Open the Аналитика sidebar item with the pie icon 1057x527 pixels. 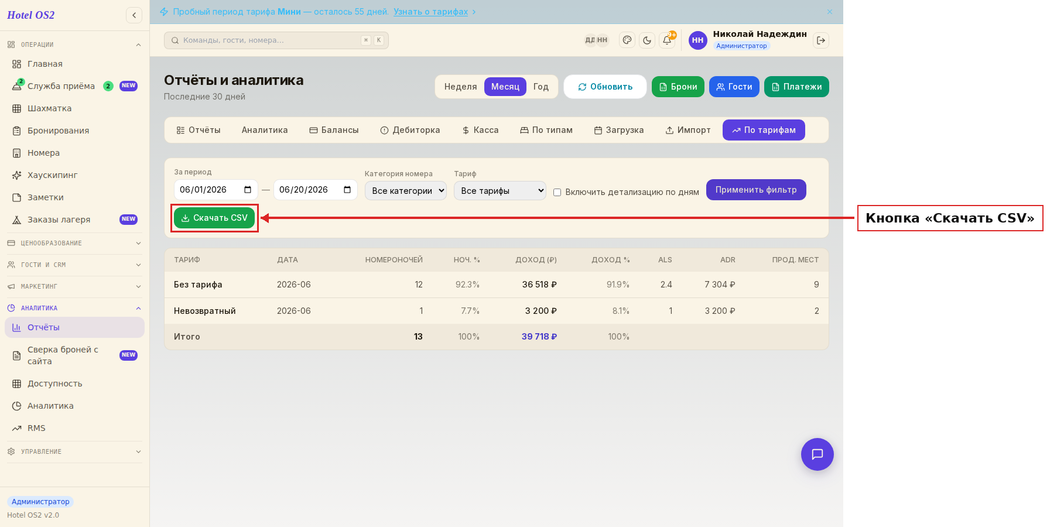click(x=74, y=406)
